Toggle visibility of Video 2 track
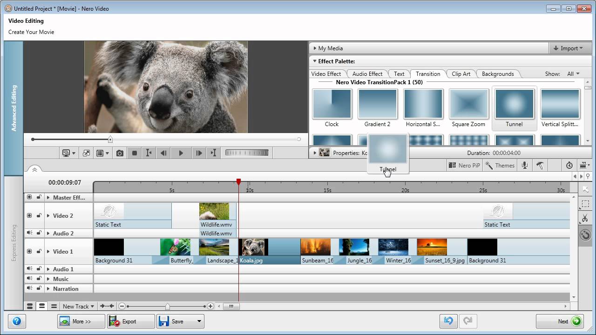The image size is (596, 335). click(29, 215)
